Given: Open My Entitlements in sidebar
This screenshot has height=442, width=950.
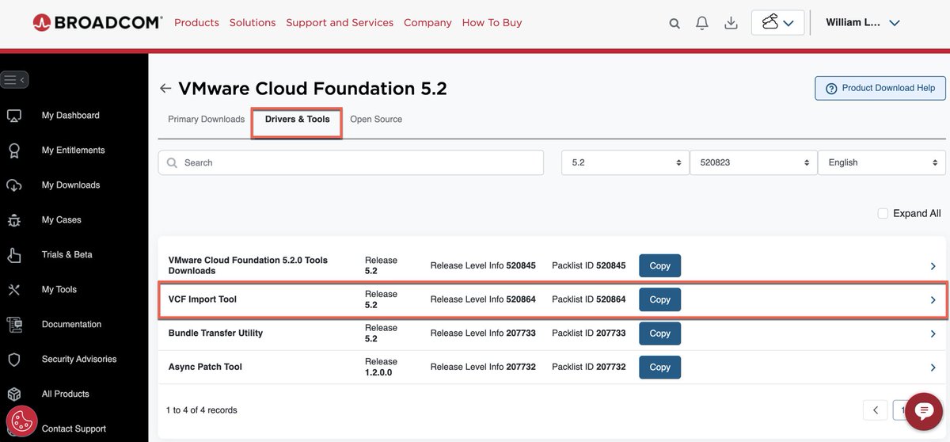Looking at the screenshot, I should click(x=73, y=151).
